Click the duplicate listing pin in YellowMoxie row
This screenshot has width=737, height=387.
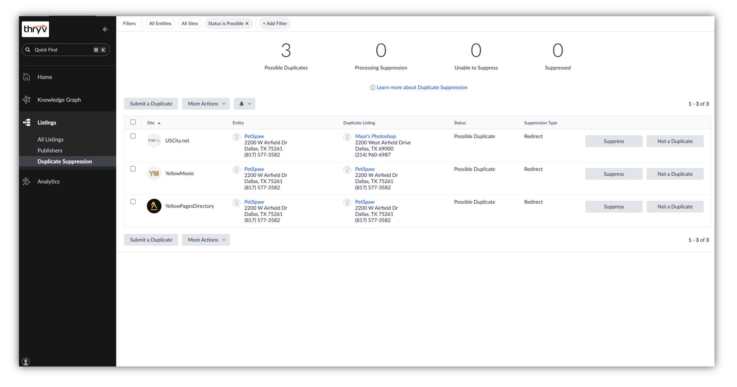click(x=347, y=170)
